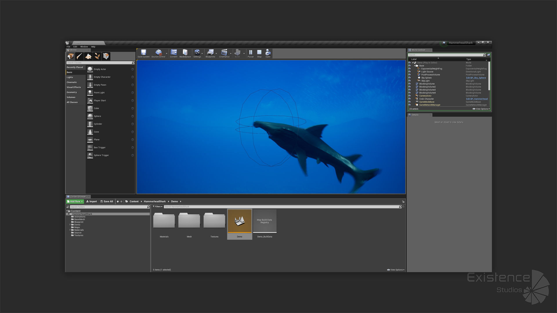Viewport: 557px width, 313px height.
Task: Toggle visibility of Light Source actor
Action: [x=410, y=72]
